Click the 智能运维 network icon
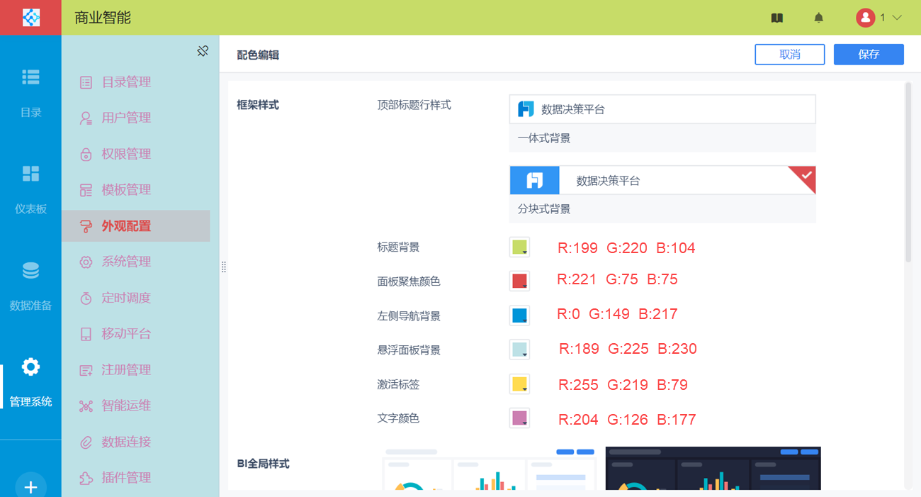The width and height of the screenshot is (921, 497). pyautogui.click(x=86, y=406)
